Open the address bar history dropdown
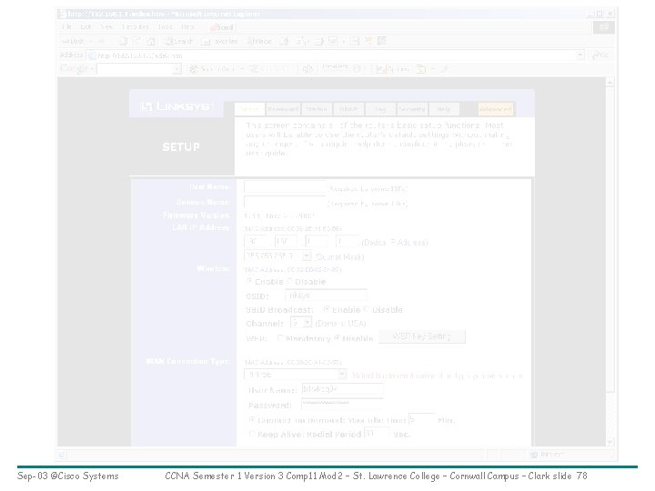 pyautogui.click(x=579, y=55)
